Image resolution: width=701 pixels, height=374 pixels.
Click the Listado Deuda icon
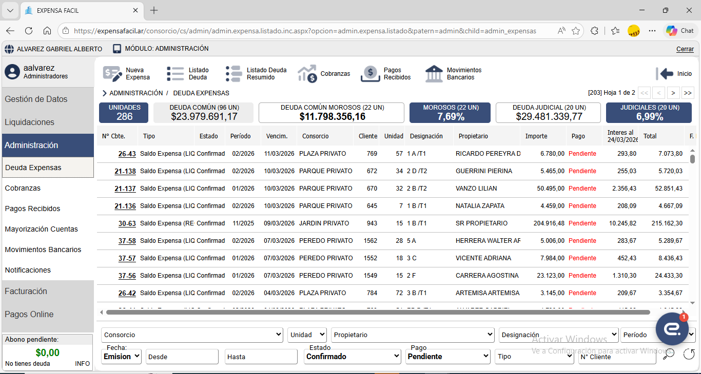[176, 74]
